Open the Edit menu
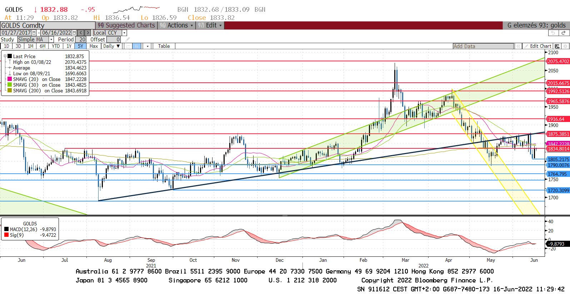Image resolution: width=570 pixels, height=301 pixels. (x=210, y=25)
